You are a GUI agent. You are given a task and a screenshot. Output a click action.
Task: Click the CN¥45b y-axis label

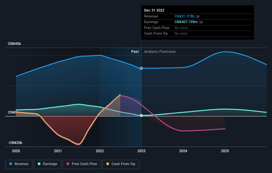pos(14,44)
